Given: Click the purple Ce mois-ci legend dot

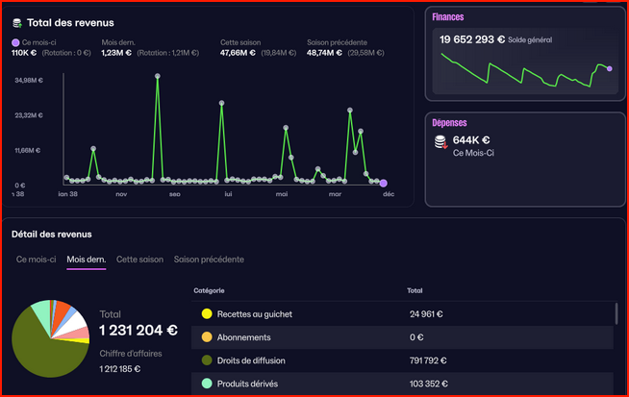Looking at the screenshot, I should (x=15, y=43).
